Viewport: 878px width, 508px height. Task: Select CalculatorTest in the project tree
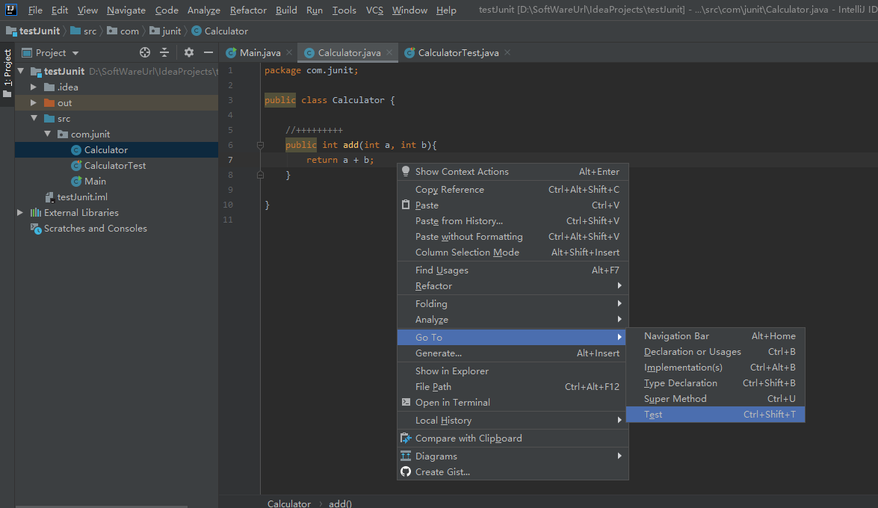pyautogui.click(x=114, y=165)
